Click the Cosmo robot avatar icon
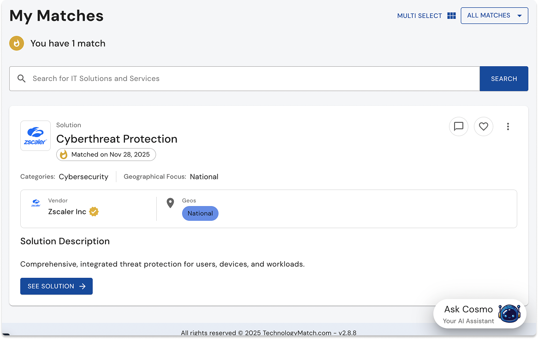Image resolution: width=538 pixels, height=339 pixels. pos(509,314)
